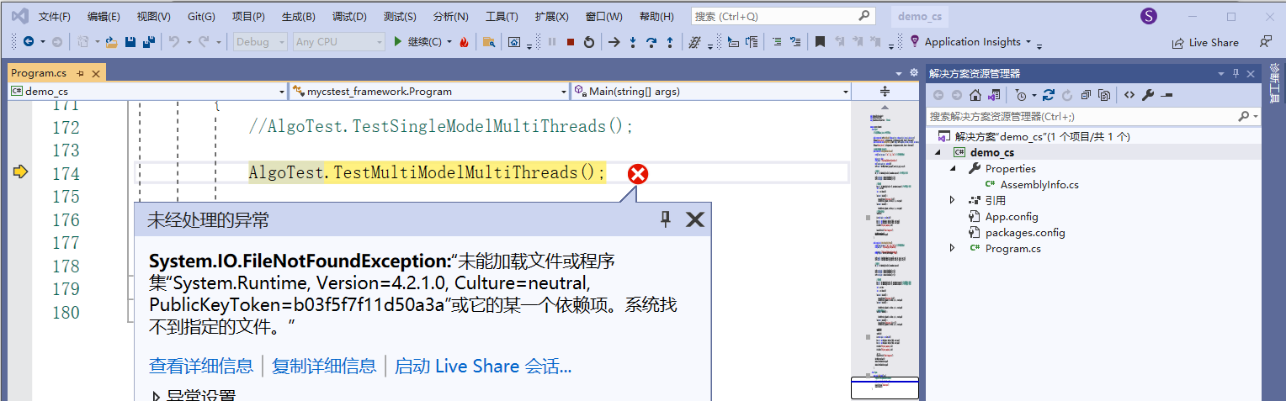Toggle pin on Program.cs tab

tap(81, 74)
